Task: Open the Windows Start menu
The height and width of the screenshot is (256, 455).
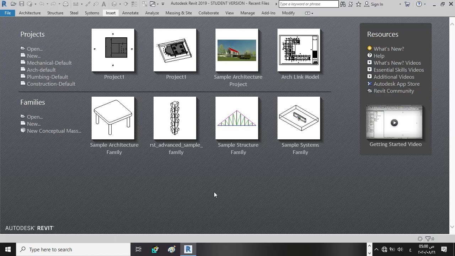Action: (8, 249)
